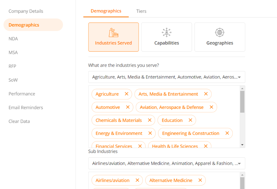The image size is (277, 189).
Task: Remove the Energy & Environment chip
Action: (150, 133)
